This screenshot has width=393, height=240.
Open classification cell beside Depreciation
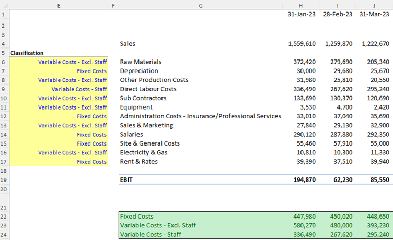click(x=91, y=71)
